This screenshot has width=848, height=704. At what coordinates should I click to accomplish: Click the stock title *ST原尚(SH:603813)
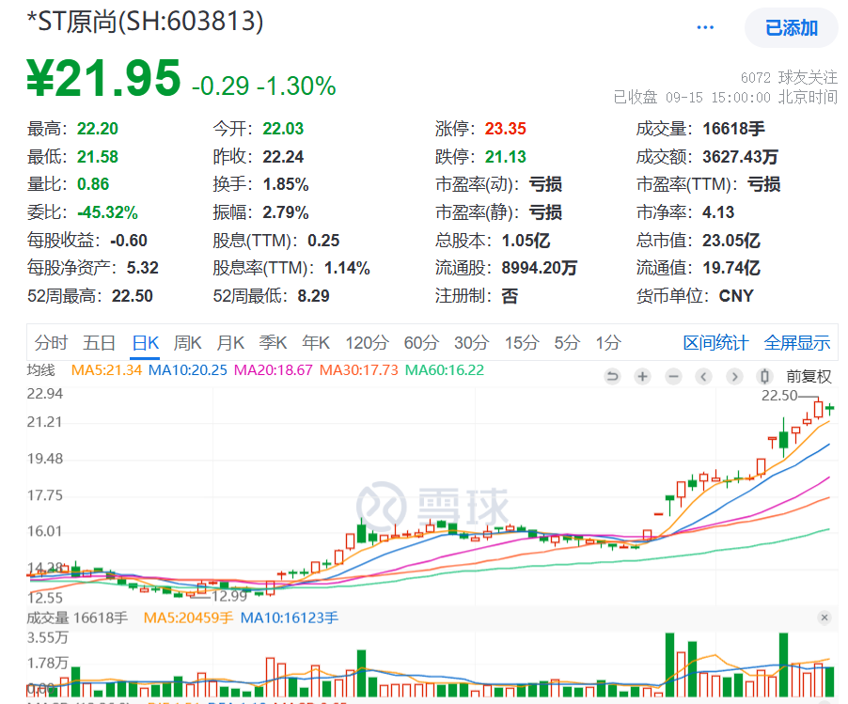(145, 22)
